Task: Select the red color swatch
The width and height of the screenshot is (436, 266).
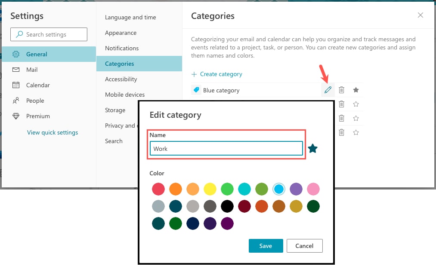Action: click(158, 189)
